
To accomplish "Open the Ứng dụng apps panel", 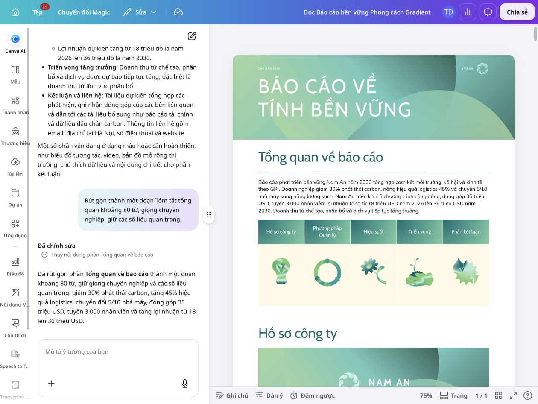I will (x=15, y=228).
